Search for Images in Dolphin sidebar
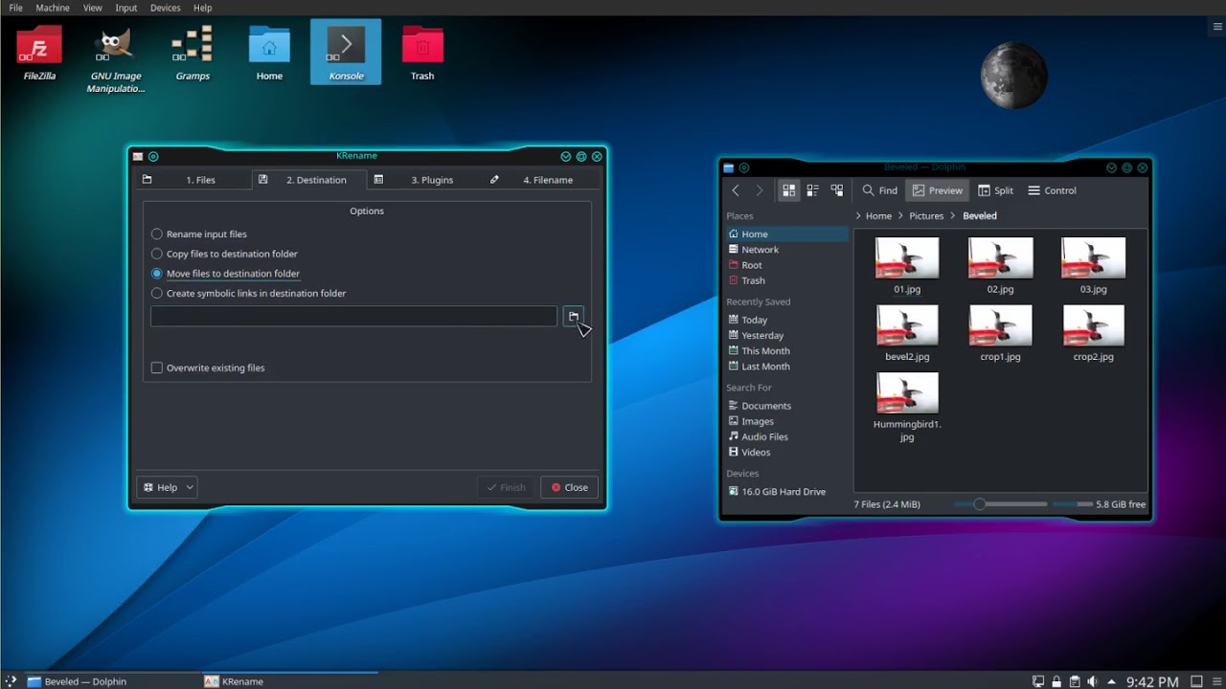Screen dimensions: 1226x689 click(786, 421)
